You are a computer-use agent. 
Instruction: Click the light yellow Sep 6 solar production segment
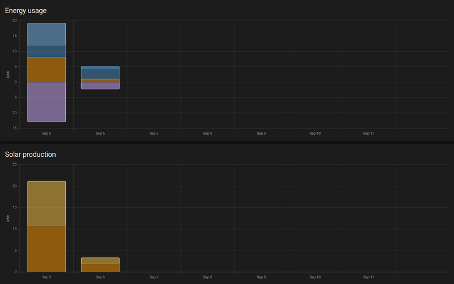[100, 261]
